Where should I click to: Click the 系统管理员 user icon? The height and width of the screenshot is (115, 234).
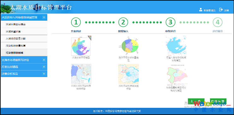[x=201, y=10]
